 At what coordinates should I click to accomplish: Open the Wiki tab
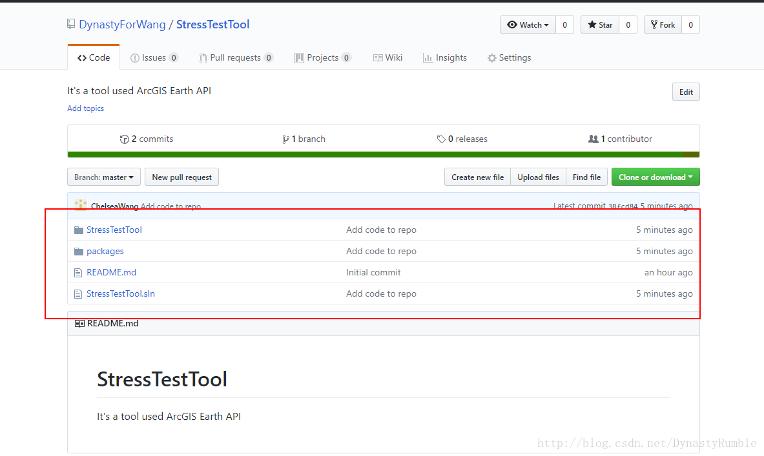point(388,57)
